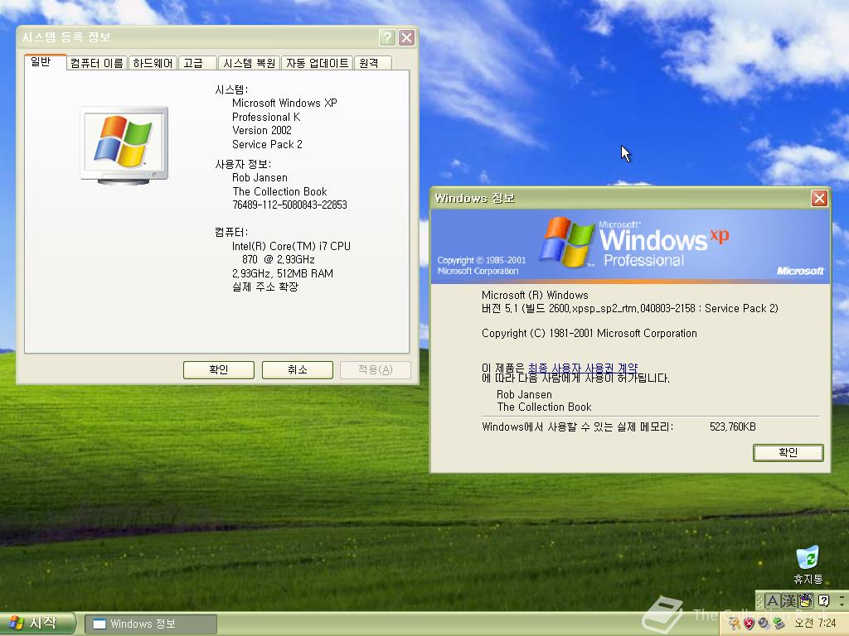Click the Windows XP Professional banner logo
Viewport: 849px width, 636px height.
(633, 243)
